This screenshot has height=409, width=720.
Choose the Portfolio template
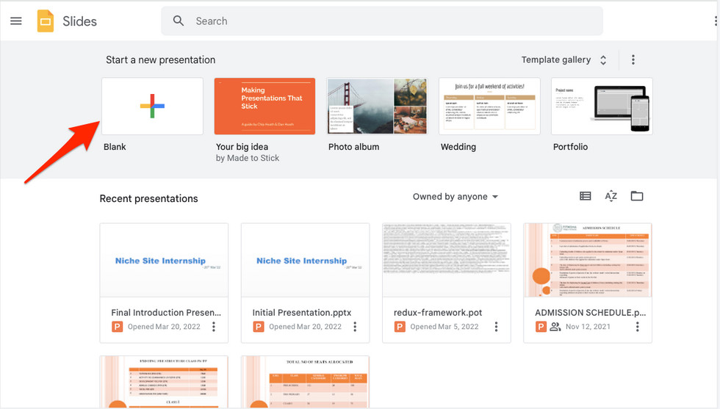click(x=602, y=106)
